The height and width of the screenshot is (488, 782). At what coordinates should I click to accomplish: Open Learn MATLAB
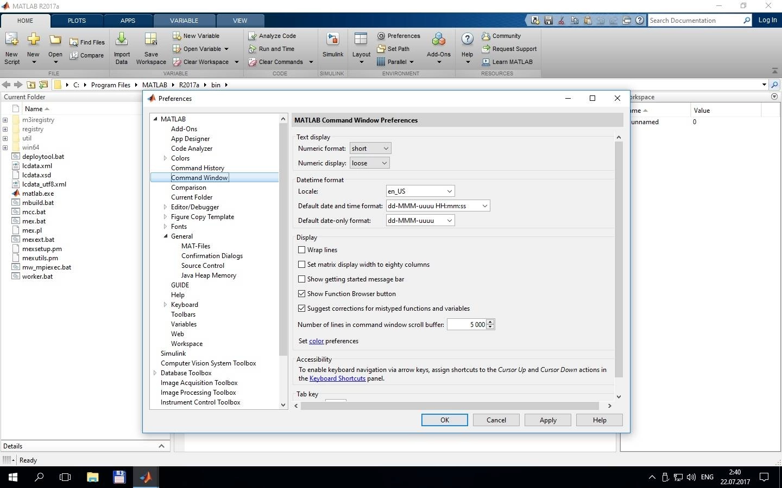click(x=507, y=62)
